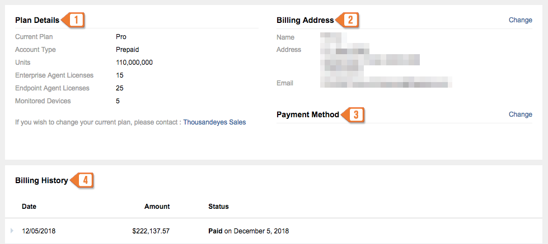The width and height of the screenshot is (548, 244).
Task: Open the Thousandeyes Sales contact link
Action: (x=214, y=122)
